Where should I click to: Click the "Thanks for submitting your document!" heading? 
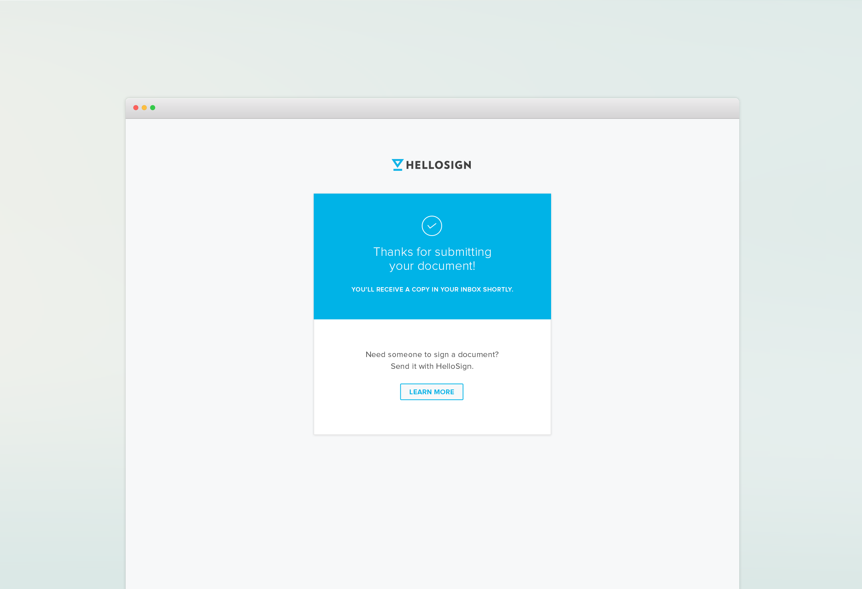click(x=432, y=259)
